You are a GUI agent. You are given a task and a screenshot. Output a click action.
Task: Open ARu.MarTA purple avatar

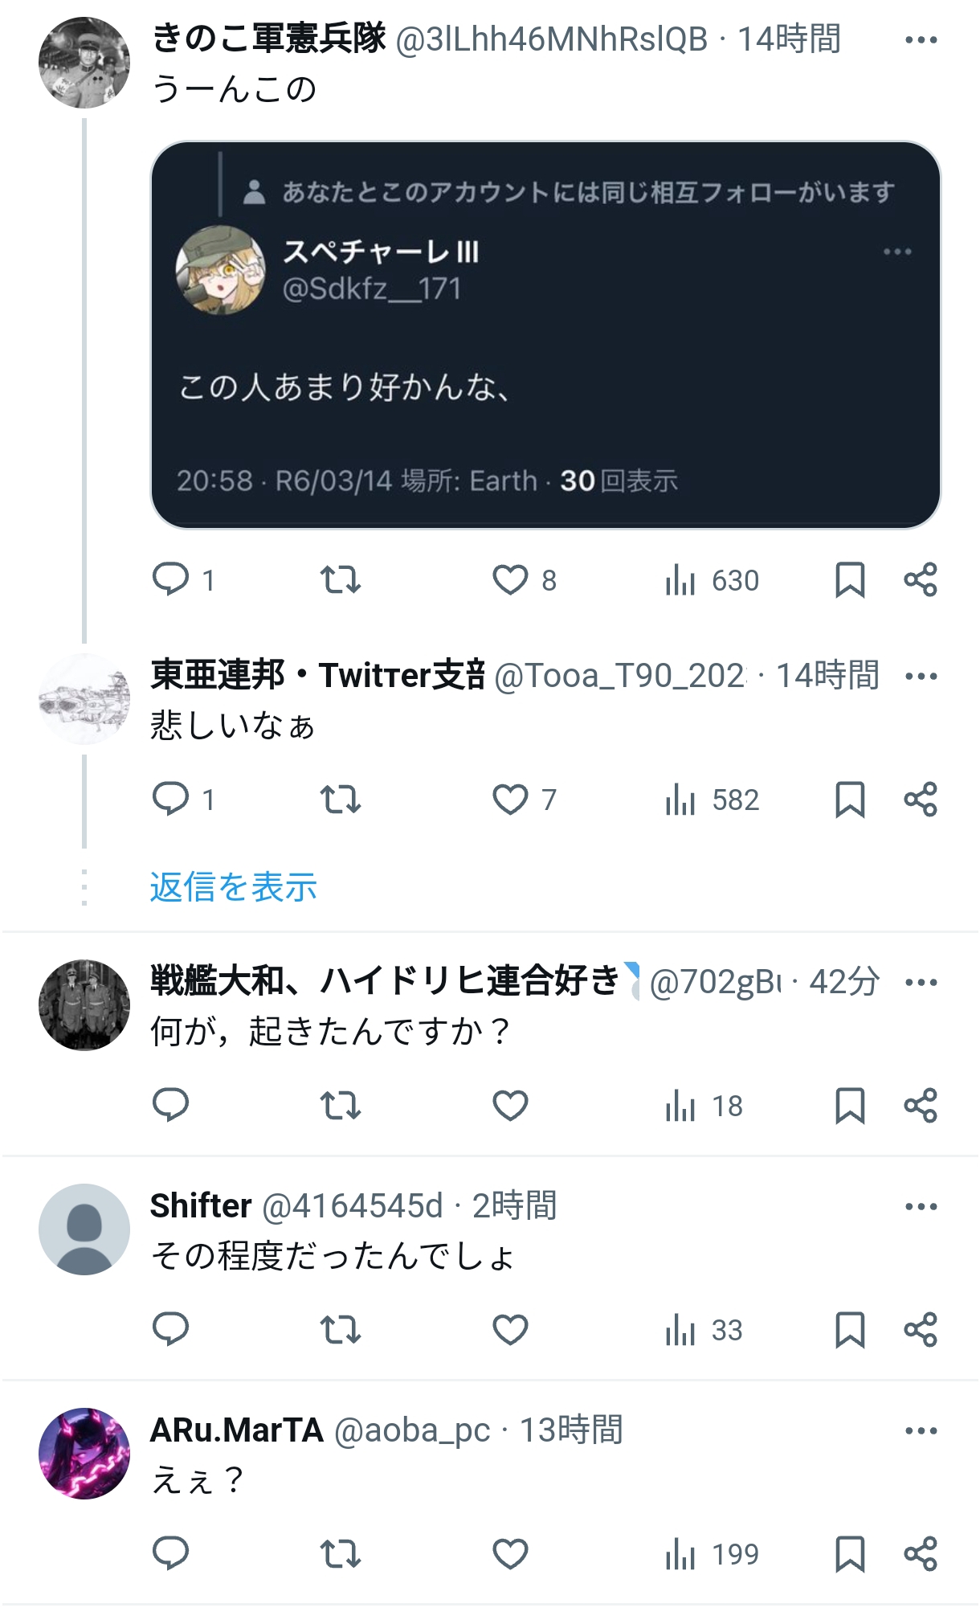tap(84, 1454)
